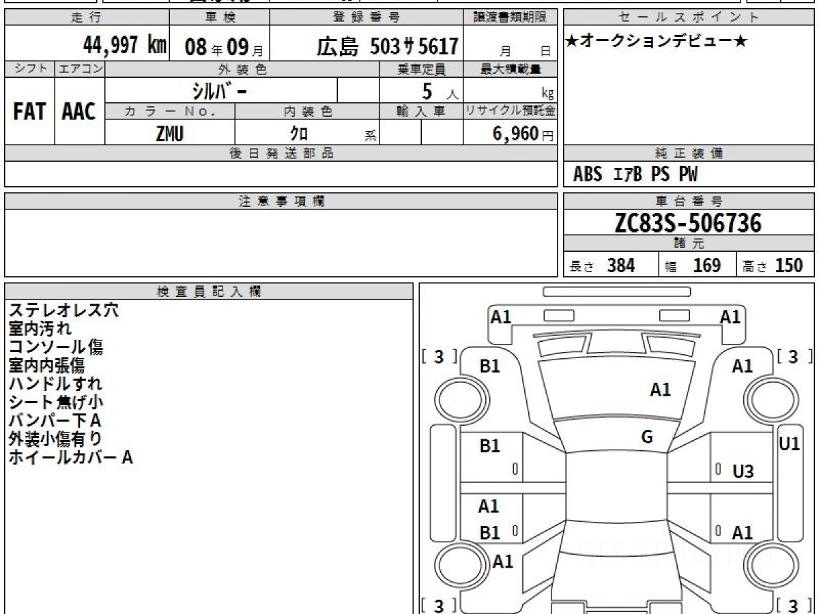Select the color code ZMU
Viewport: 819px width, 614px height.
(169, 134)
